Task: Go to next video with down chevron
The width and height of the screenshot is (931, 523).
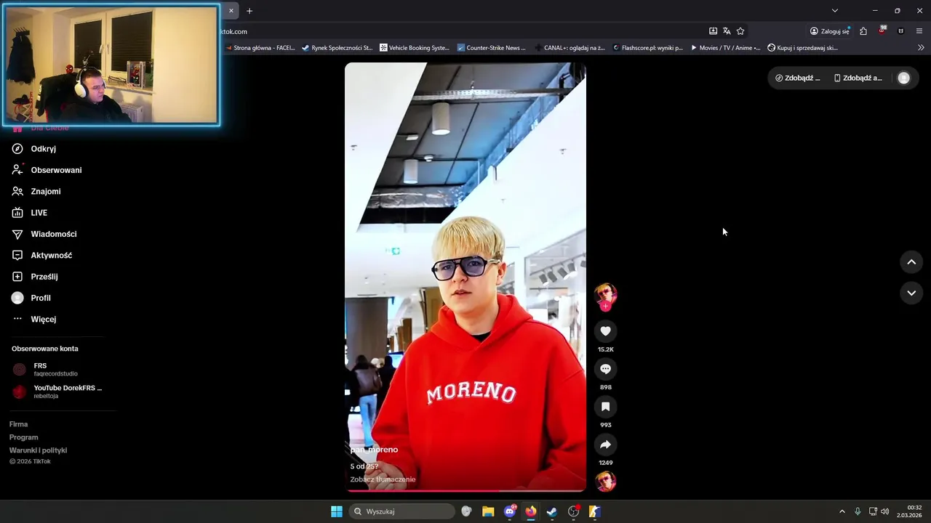Action: 911,293
